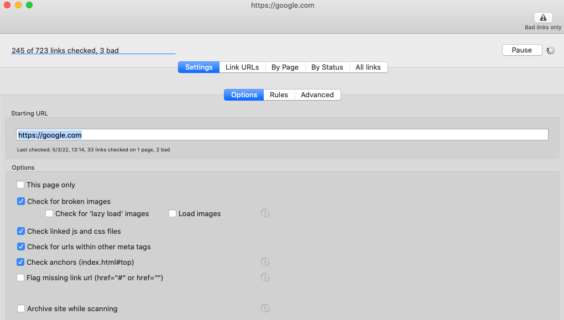
Task: Open the By Status tab
Action: click(x=327, y=67)
